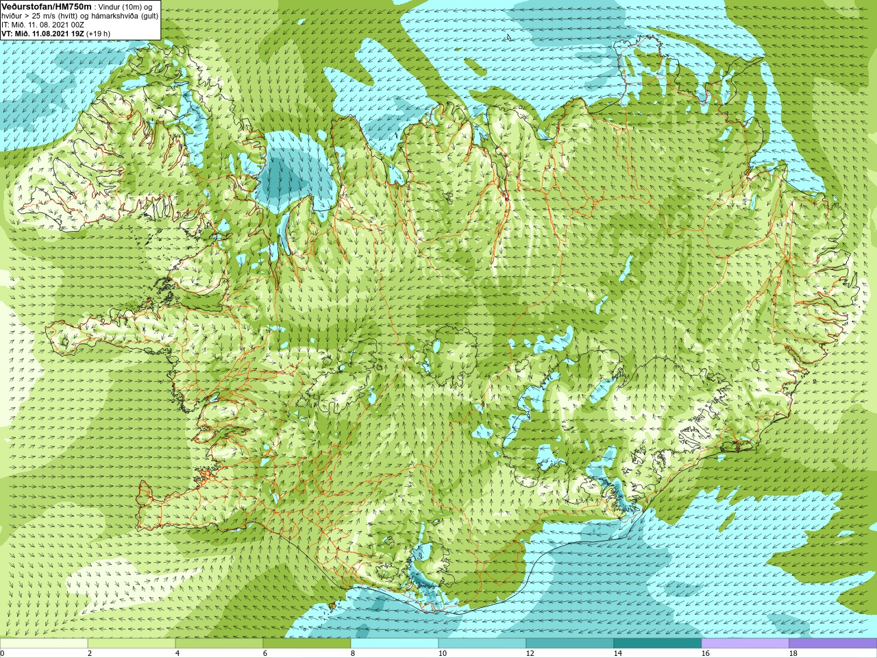
Task: Click the '14' scale label
Action: tap(617, 654)
